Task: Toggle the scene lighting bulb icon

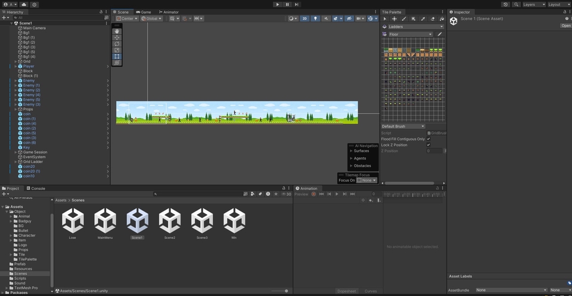Action: [316, 18]
